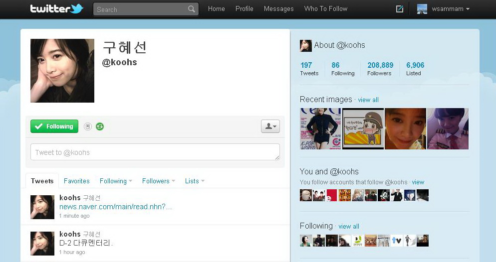
Task: Click the Twitter logo
Action: pos(56,8)
